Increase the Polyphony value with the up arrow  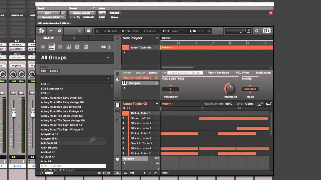click(x=171, y=85)
